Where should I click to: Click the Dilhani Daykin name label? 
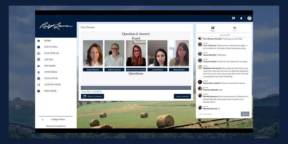pyautogui.click(x=179, y=70)
